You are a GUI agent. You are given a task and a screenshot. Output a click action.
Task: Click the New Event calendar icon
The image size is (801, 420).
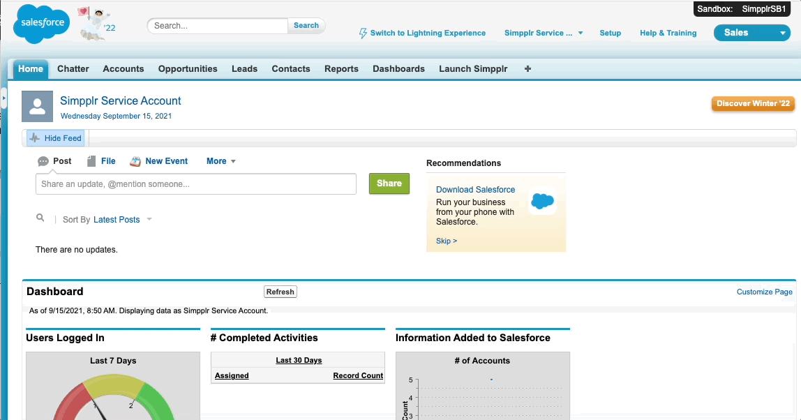pyautogui.click(x=135, y=161)
